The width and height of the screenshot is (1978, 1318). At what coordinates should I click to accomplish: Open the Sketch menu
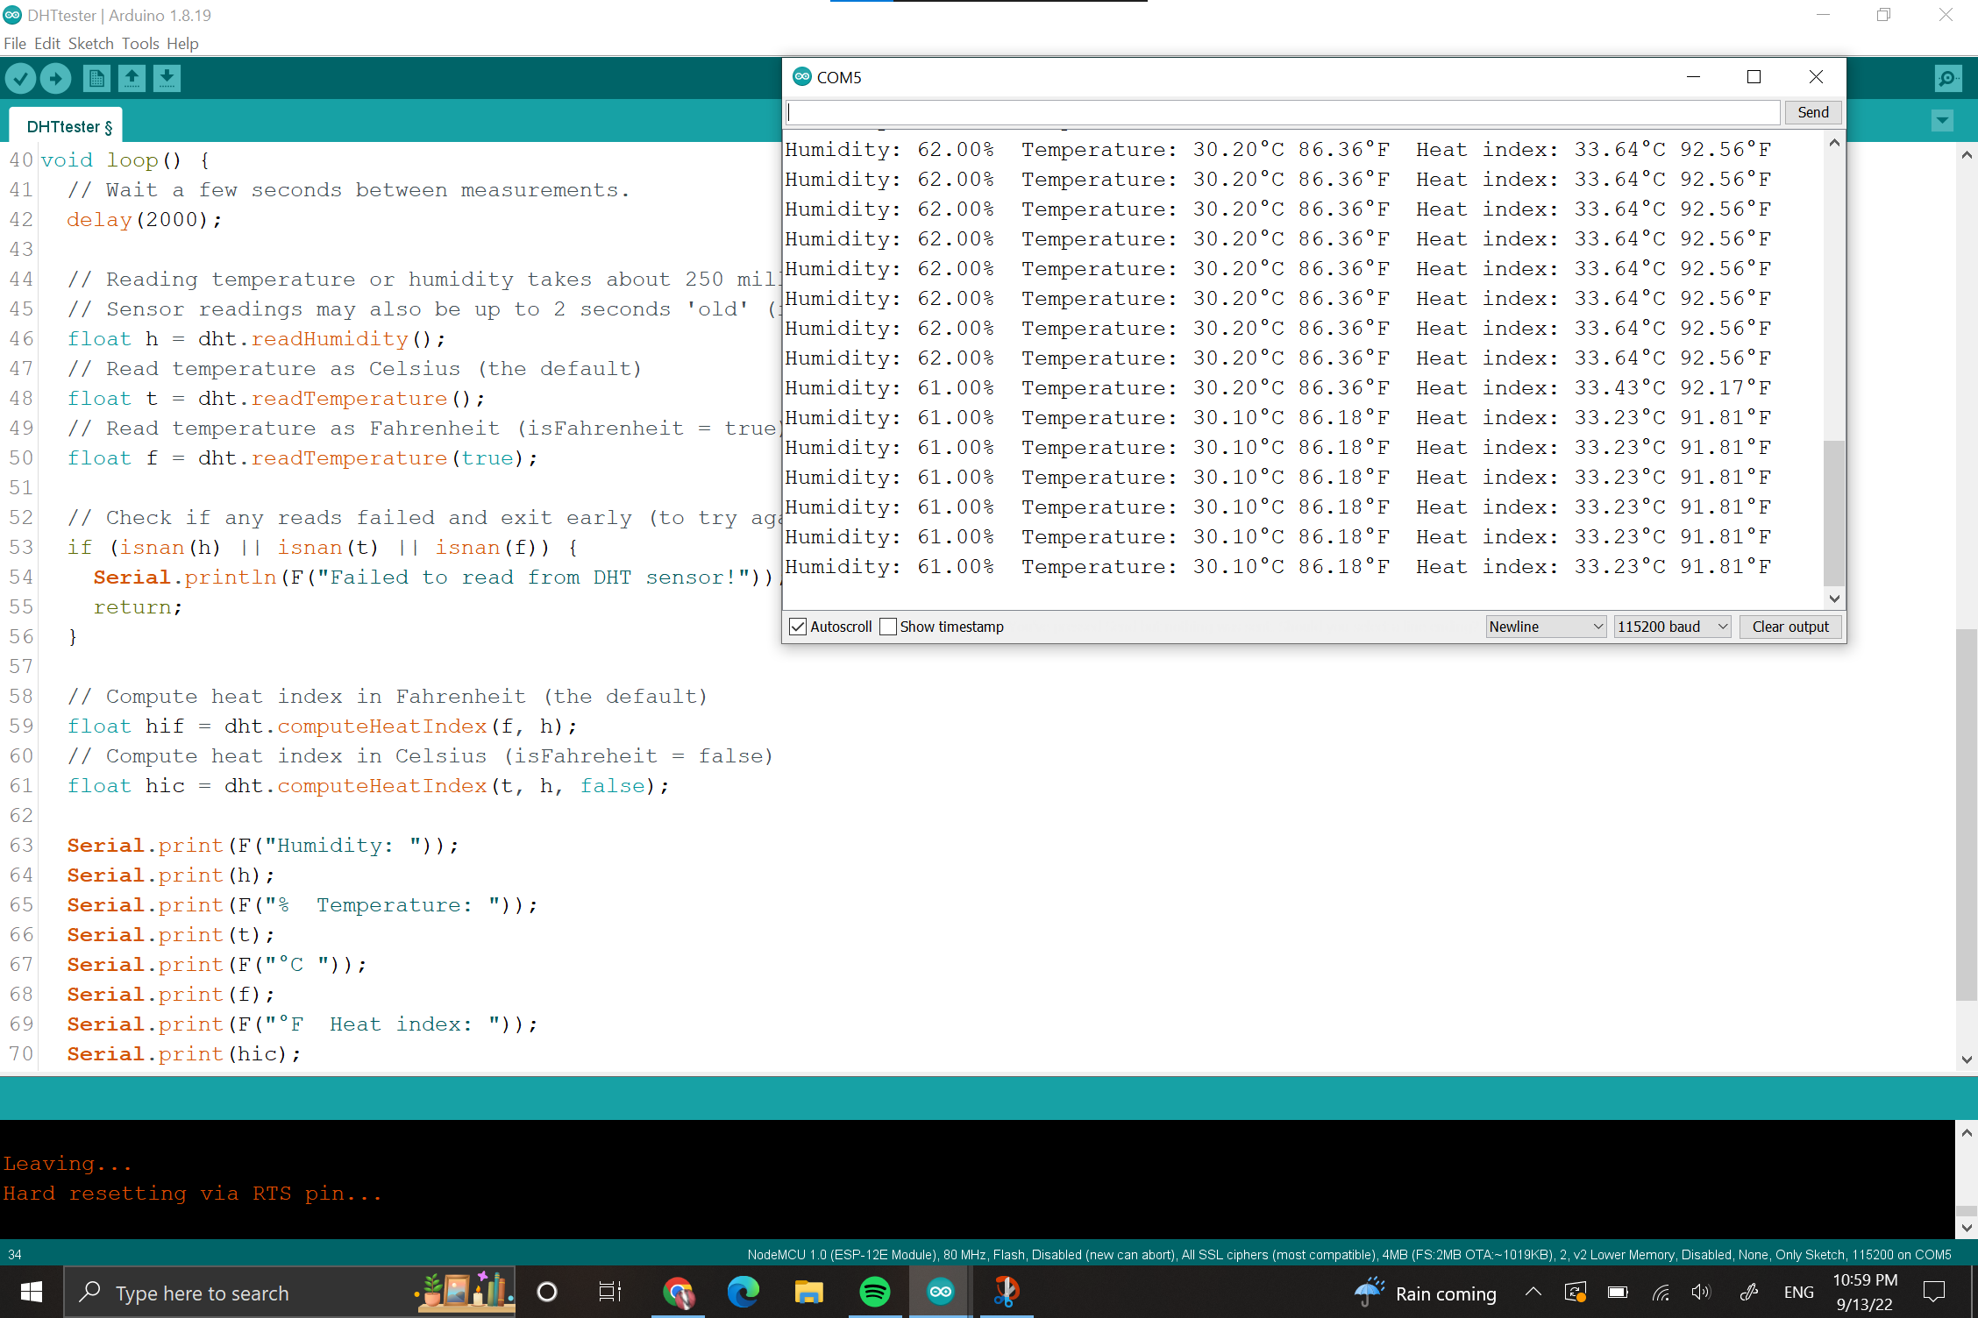point(91,44)
